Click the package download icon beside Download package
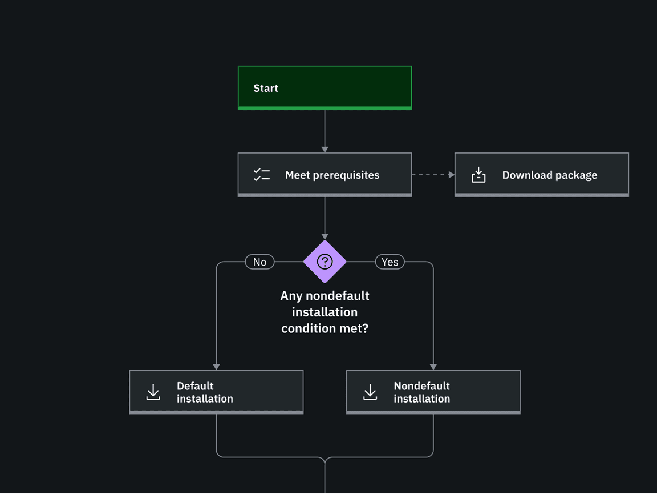 [x=478, y=175]
